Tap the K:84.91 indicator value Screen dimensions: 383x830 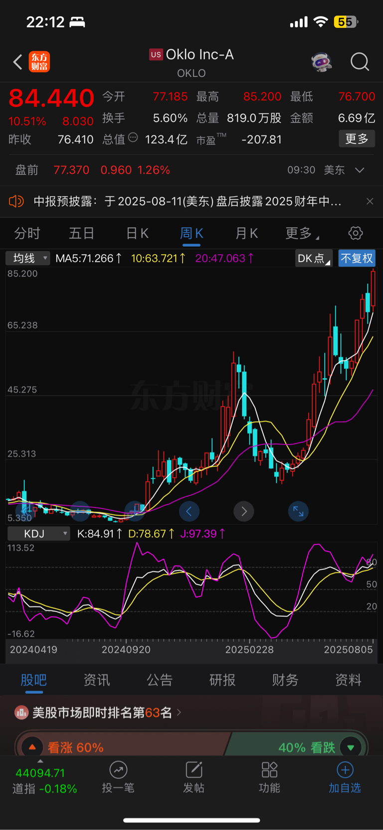(x=100, y=534)
